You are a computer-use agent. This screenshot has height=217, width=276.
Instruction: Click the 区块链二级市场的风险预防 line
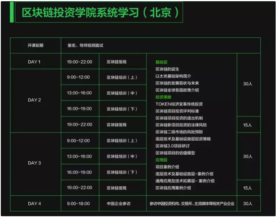pos(179,132)
